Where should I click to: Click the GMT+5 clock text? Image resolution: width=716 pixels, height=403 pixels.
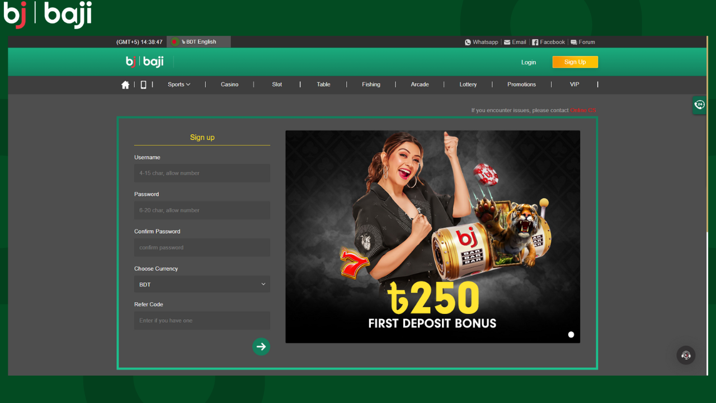point(139,42)
